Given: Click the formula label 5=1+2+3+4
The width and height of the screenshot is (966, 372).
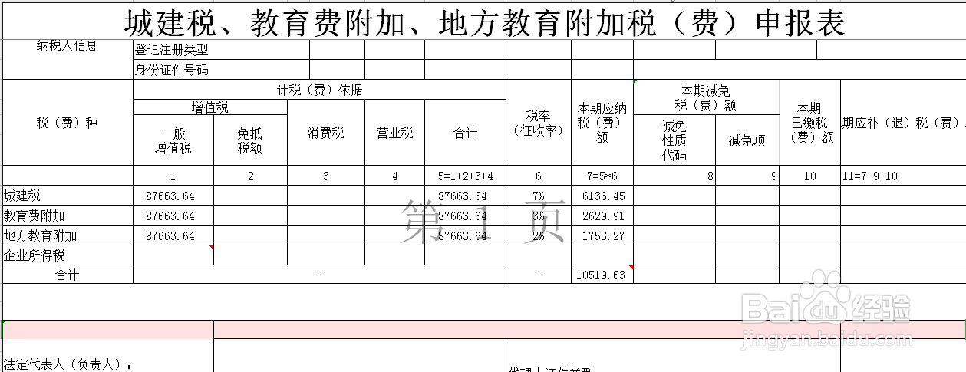Looking at the screenshot, I should [465, 176].
